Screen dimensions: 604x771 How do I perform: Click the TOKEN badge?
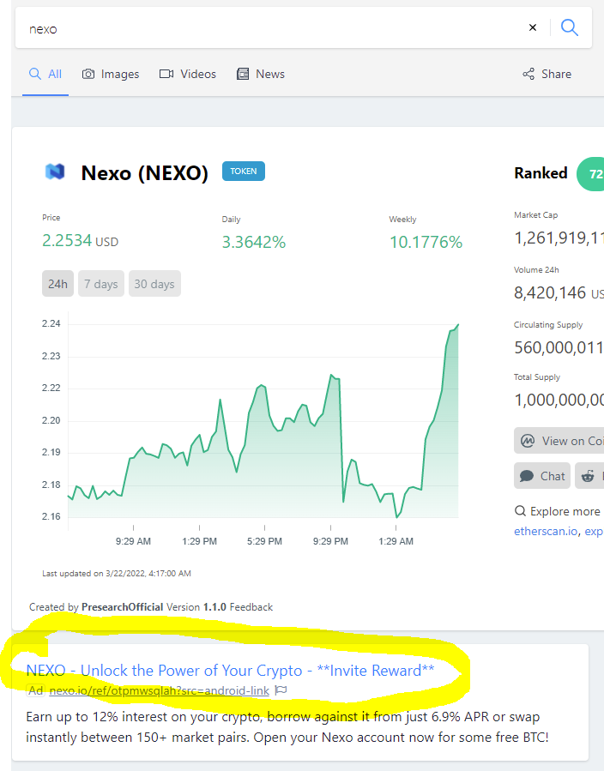click(x=244, y=172)
